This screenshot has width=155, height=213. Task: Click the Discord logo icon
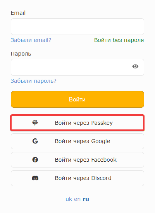point(35,178)
